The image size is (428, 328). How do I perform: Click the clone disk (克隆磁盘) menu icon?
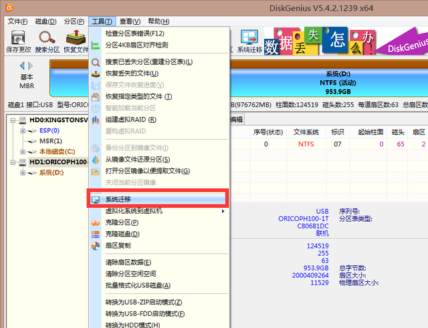tap(96, 234)
